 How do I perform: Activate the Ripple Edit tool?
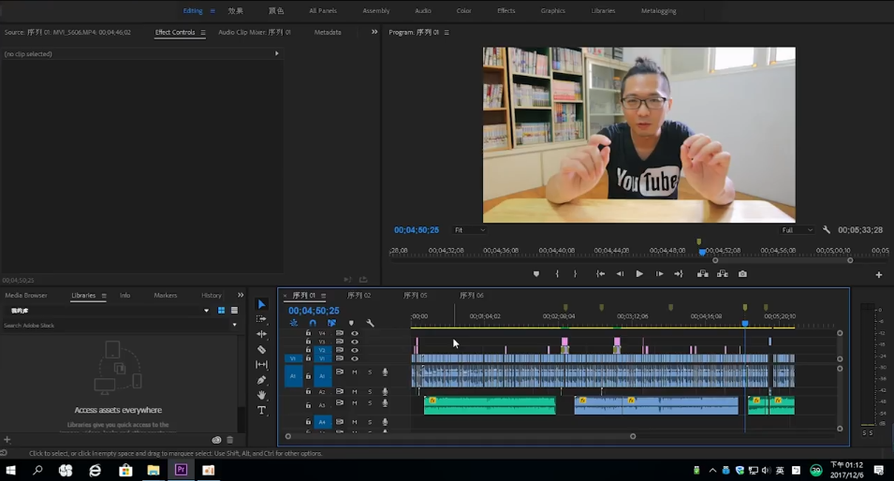261,334
